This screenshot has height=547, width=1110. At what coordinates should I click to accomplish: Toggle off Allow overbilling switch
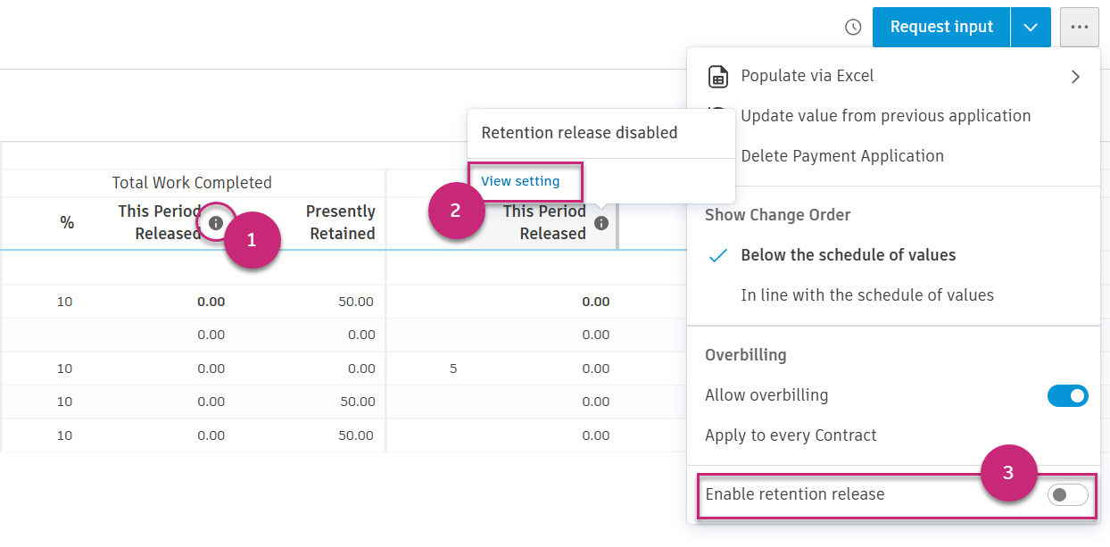pyautogui.click(x=1067, y=395)
